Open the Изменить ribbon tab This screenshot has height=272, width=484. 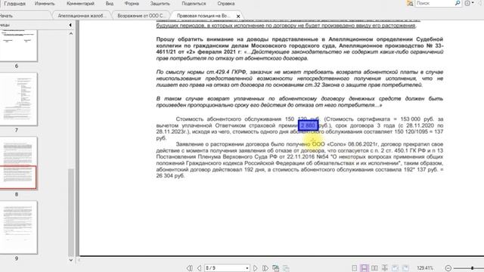pos(45,4)
